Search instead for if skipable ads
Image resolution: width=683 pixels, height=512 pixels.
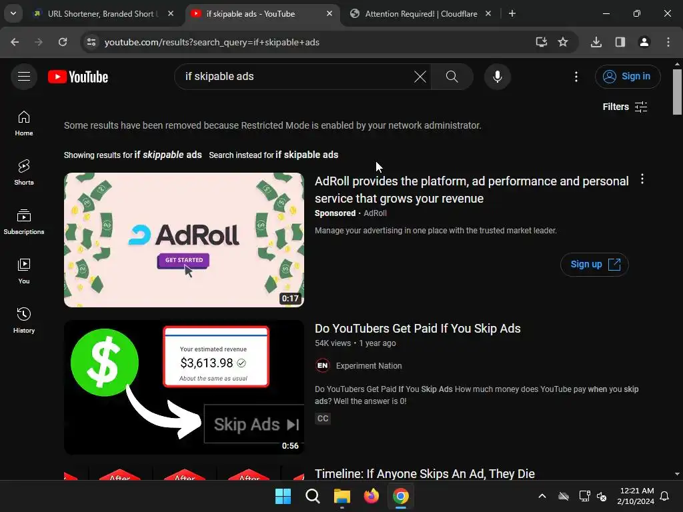pyautogui.click(x=307, y=155)
